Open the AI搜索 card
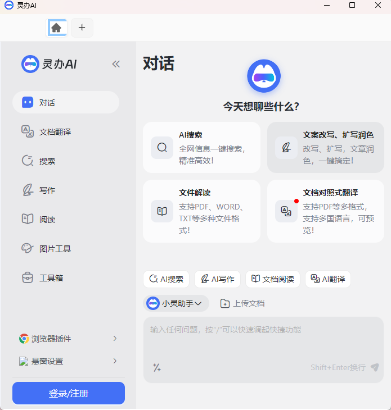The width and height of the screenshot is (391, 410). [x=201, y=147]
